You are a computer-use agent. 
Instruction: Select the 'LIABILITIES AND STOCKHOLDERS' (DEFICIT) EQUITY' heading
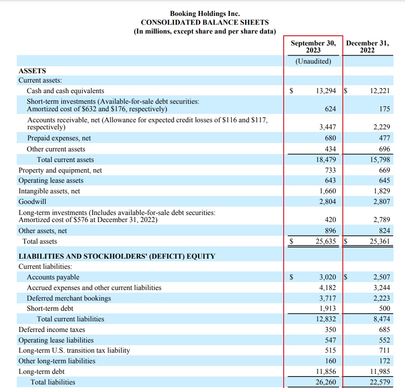tap(117, 256)
